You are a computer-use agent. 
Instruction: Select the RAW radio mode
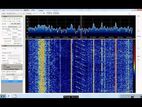pyautogui.click(x=18, y=21)
